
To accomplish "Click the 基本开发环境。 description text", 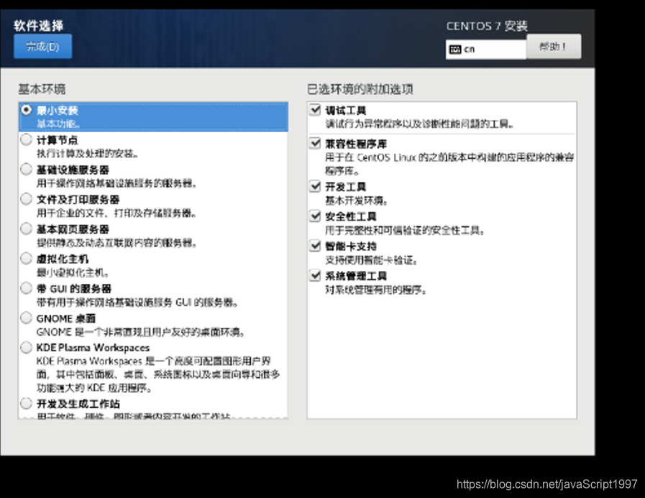I will coord(356,200).
